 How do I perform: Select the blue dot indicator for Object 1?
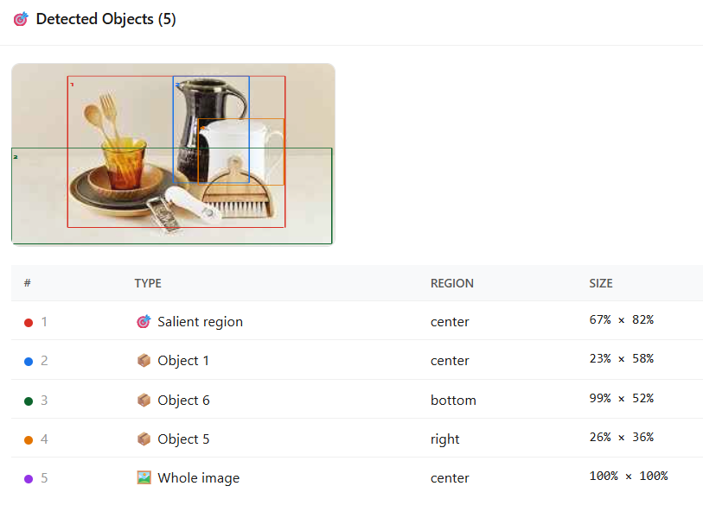coord(28,359)
